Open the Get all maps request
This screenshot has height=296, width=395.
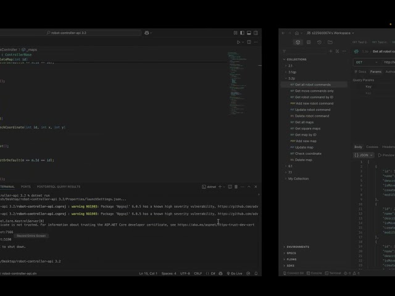pos(304,122)
